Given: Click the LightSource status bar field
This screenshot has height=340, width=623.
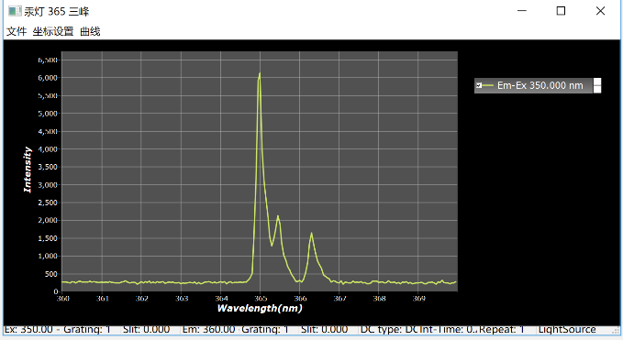Looking at the screenshot, I should [x=567, y=330].
